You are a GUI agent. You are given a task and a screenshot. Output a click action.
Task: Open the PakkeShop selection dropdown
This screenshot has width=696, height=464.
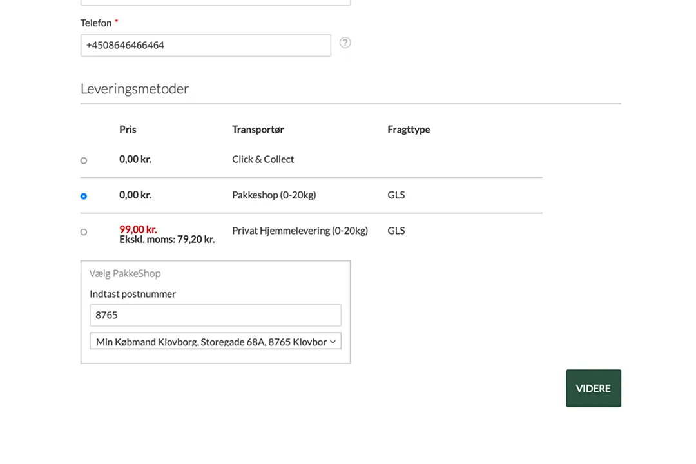click(215, 341)
